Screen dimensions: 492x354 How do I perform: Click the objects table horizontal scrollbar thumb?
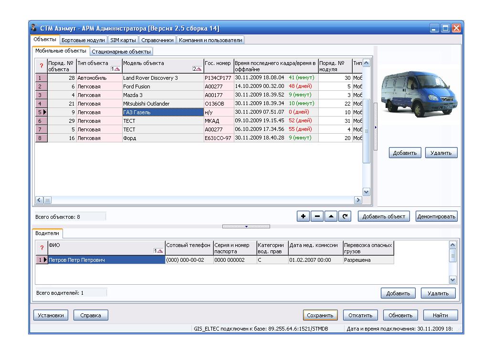(48, 200)
